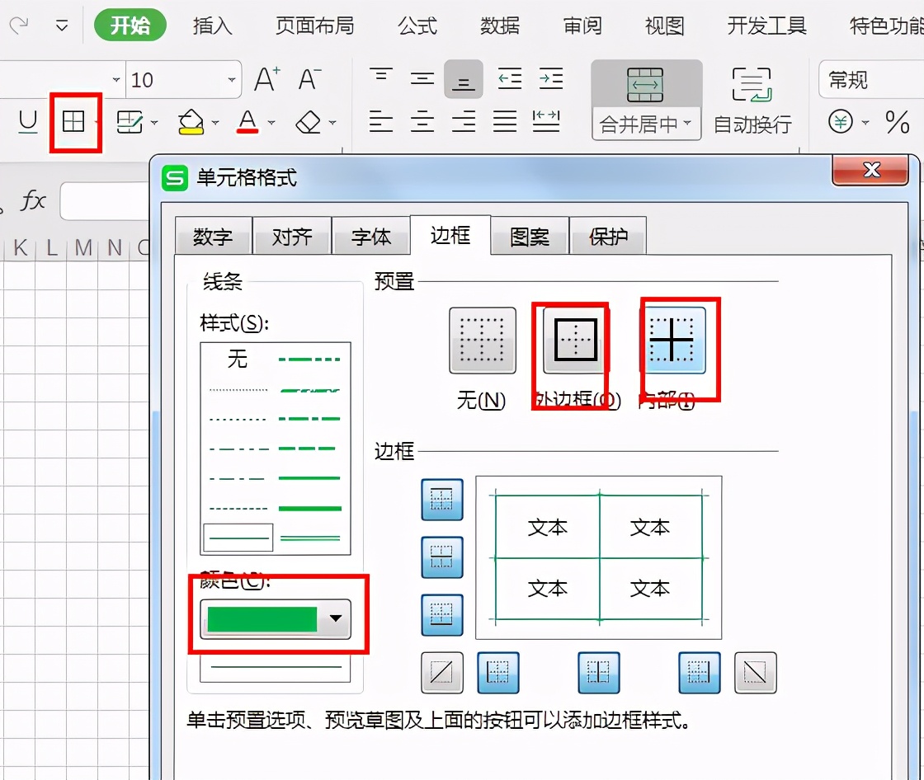The height and width of the screenshot is (780, 924).
Task: Switch to the 数字 dialog tab
Action: (213, 237)
